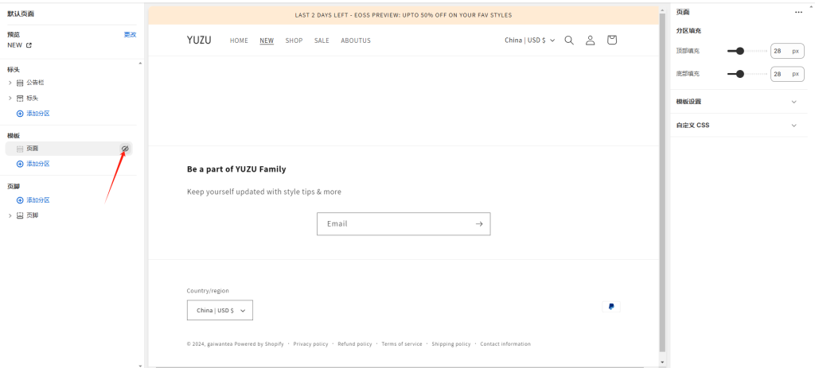Image resolution: width=815 pixels, height=368 pixels.
Task: Go to HOME in store navigation
Action: 239,41
